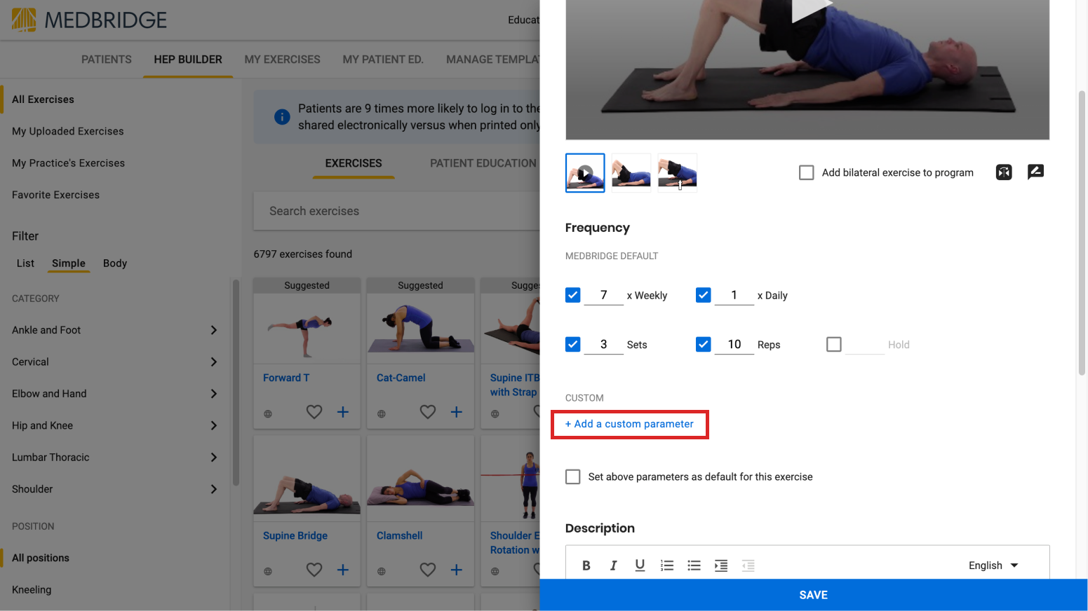Image resolution: width=1088 pixels, height=611 pixels.
Task: Expand Elbow and Hand category
Action: 214,394
